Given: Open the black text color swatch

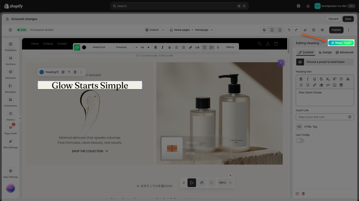Looking at the screenshot, I should [84, 47].
